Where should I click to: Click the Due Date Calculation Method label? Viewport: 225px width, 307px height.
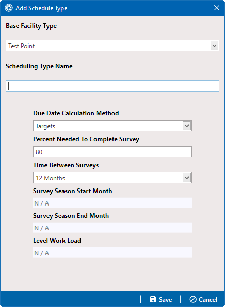click(76, 113)
